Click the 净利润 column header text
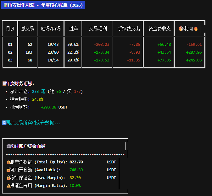 [x=187, y=29]
